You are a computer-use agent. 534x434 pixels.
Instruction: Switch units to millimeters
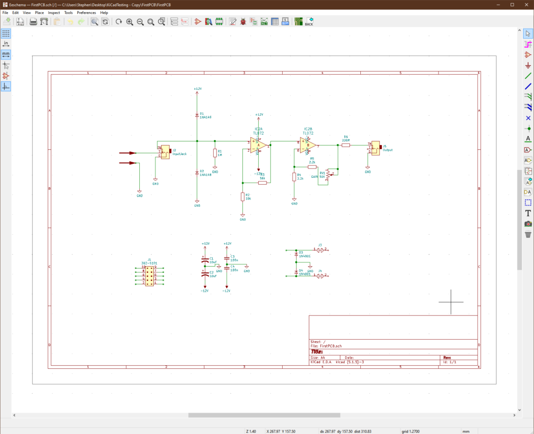pos(6,54)
